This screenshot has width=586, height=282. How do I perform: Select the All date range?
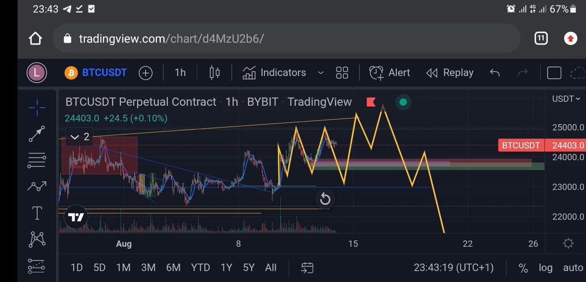coord(271,267)
